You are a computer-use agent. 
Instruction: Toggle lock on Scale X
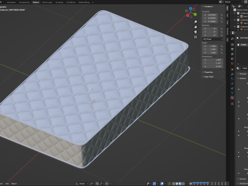click(221, 46)
